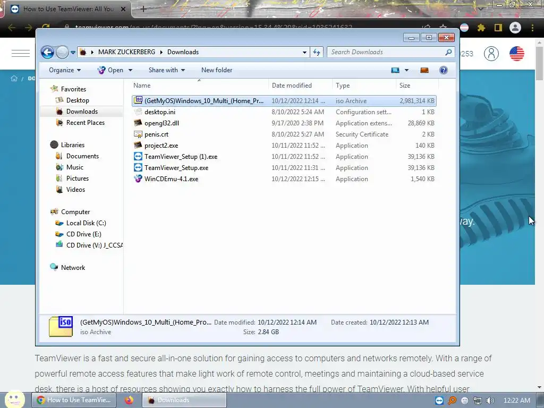Screen dimensions: 544x408
Task: Expand the address bar history dropdown
Action: 304,53
